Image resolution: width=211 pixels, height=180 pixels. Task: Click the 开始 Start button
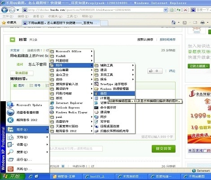[13, 176]
